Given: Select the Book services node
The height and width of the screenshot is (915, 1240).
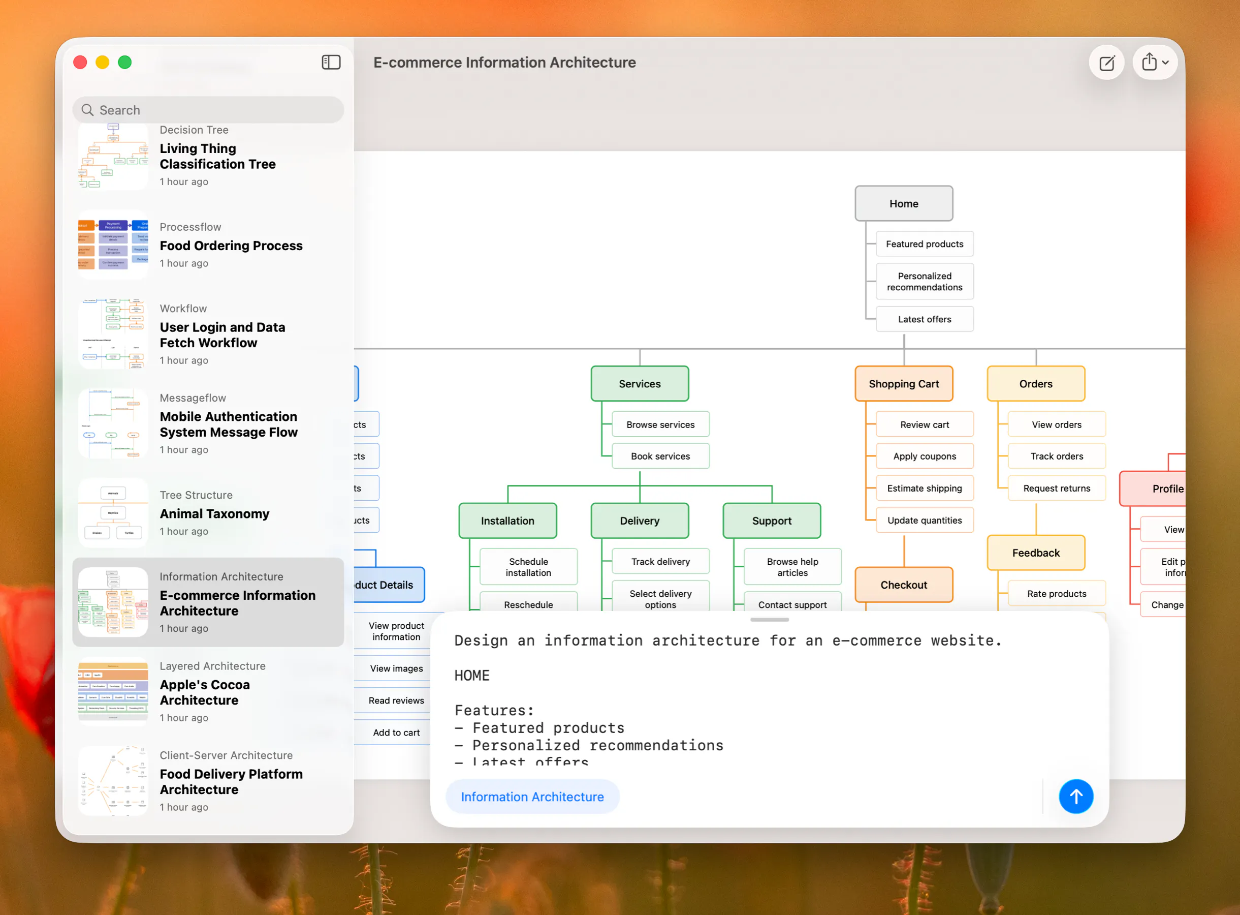Looking at the screenshot, I should 660,456.
